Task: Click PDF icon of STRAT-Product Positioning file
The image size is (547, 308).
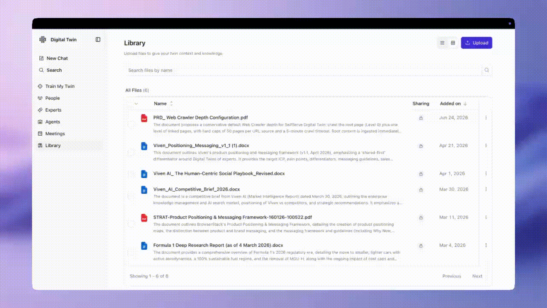Action: [144, 218]
